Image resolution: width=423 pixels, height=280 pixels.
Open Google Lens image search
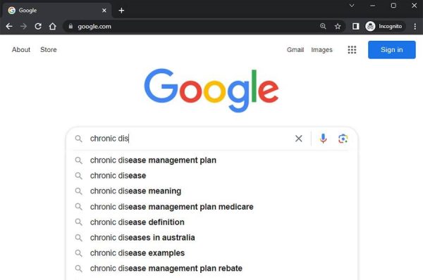click(343, 139)
